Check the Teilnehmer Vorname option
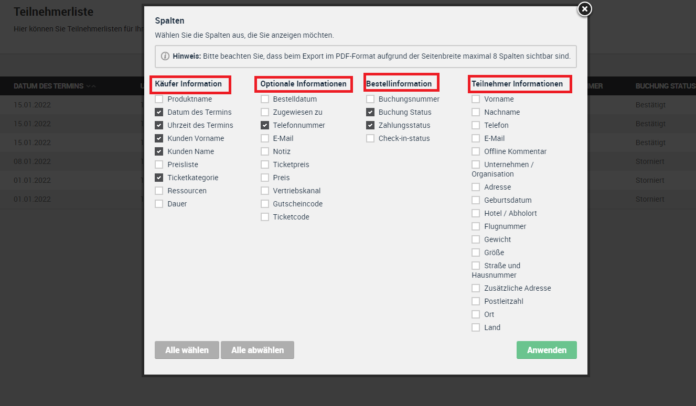 (x=476, y=99)
